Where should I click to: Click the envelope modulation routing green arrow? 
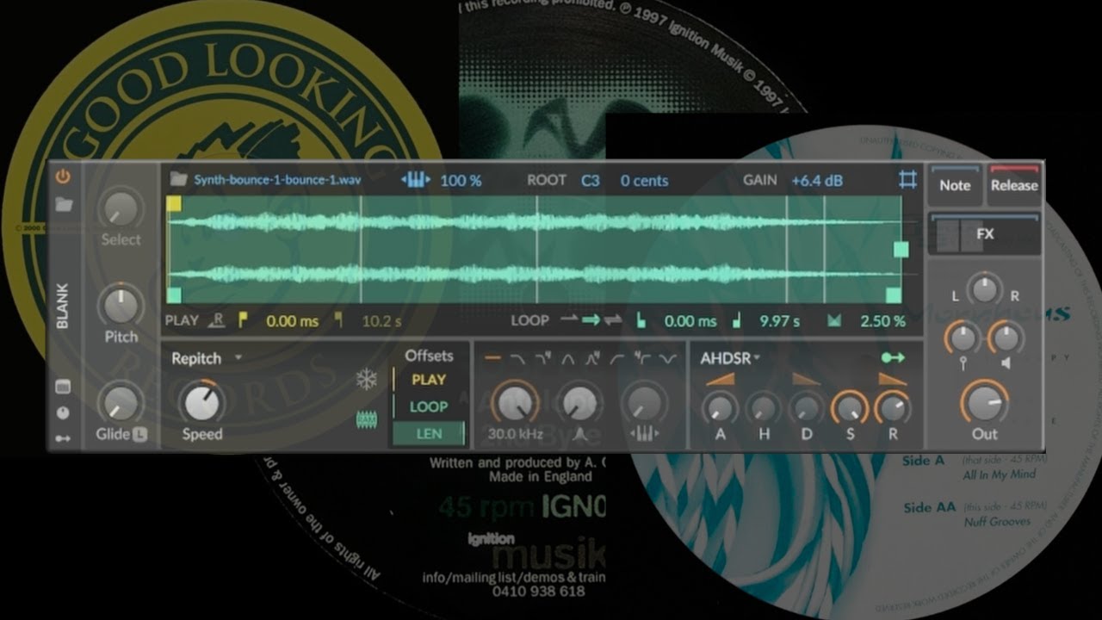894,357
